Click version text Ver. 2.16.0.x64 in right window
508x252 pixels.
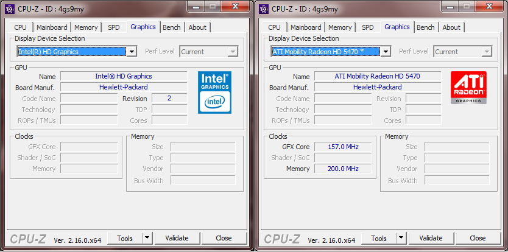(331, 240)
